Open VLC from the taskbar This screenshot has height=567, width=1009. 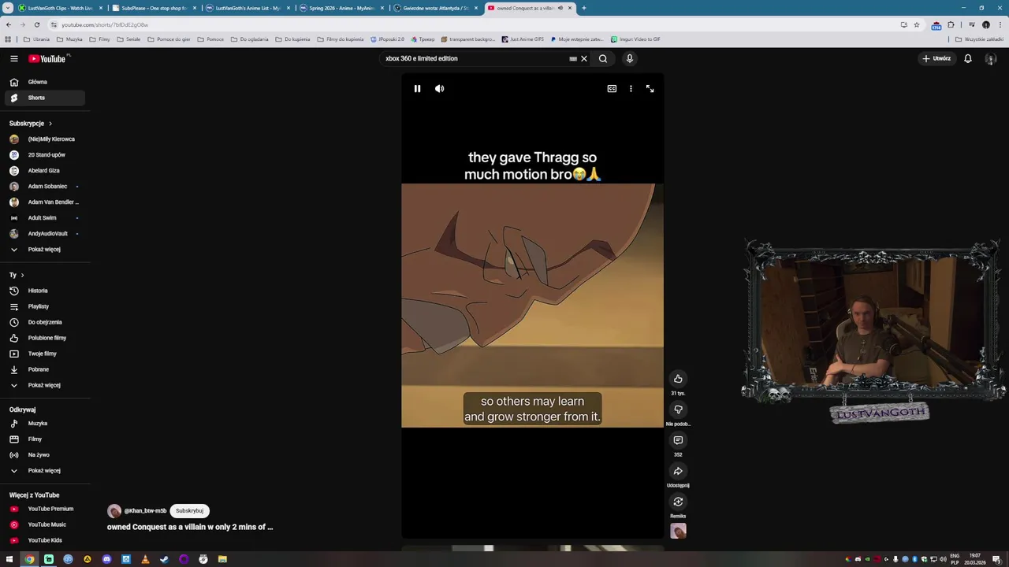[x=145, y=559]
